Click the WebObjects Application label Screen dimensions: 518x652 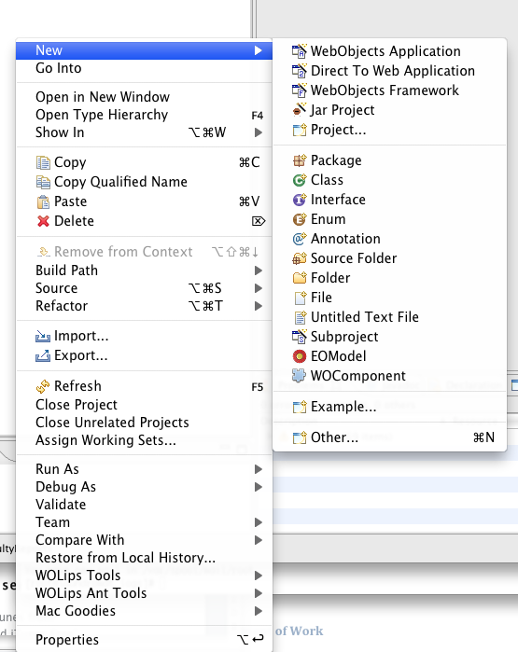(x=385, y=51)
